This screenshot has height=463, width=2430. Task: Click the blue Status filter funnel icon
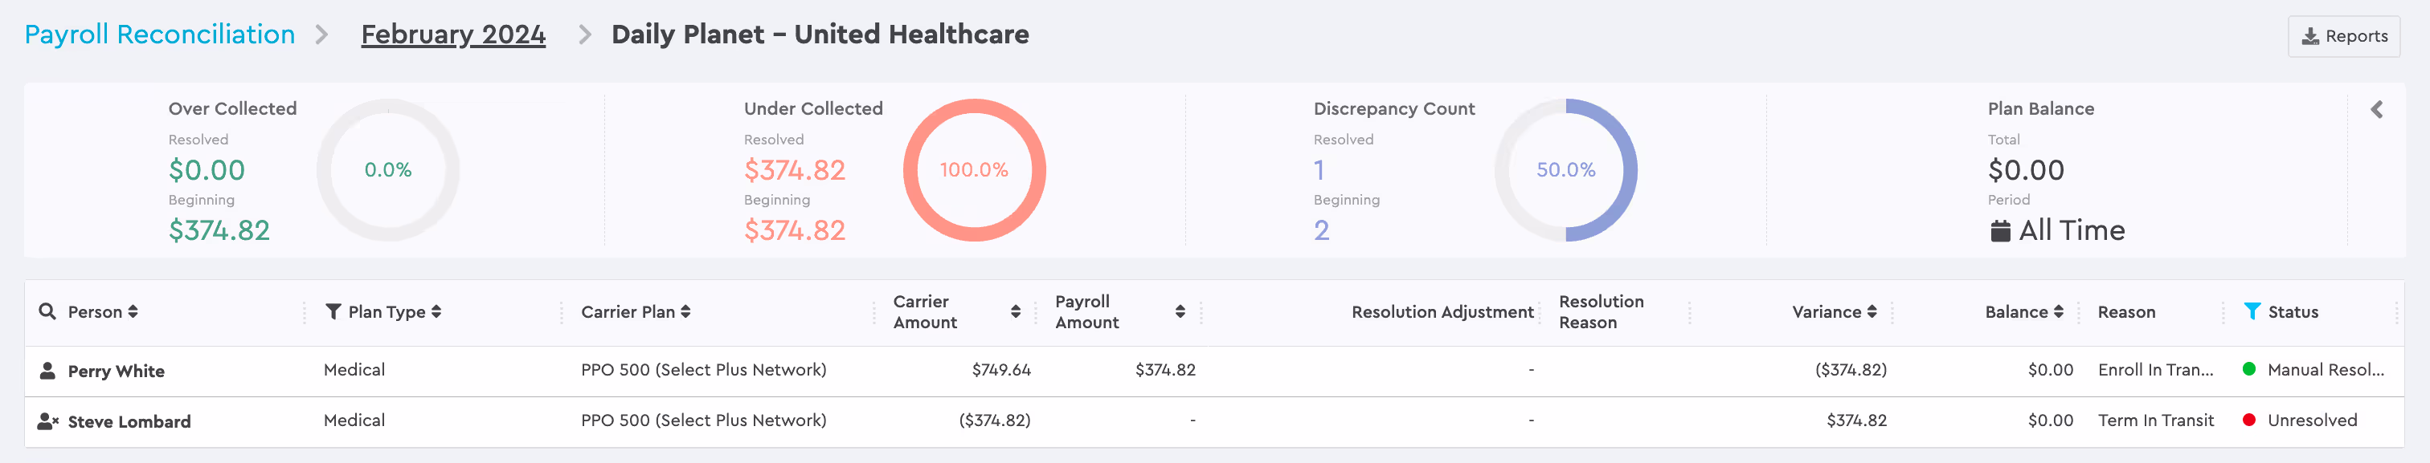(2252, 311)
